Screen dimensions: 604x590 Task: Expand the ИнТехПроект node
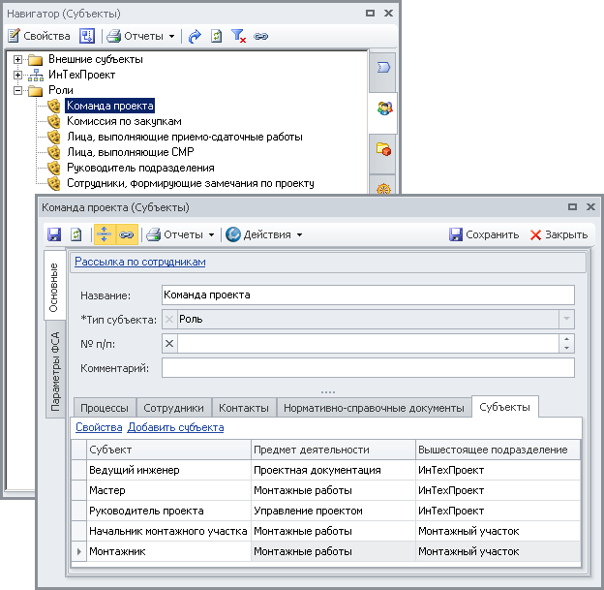click(17, 75)
